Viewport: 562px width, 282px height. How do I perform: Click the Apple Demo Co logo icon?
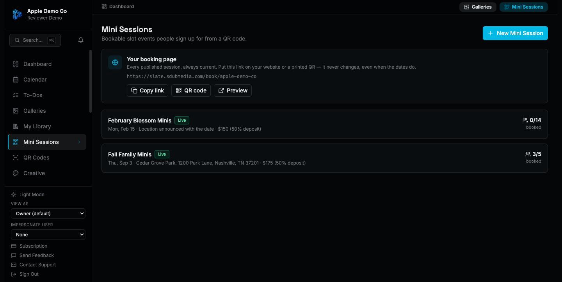pos(17,14)
